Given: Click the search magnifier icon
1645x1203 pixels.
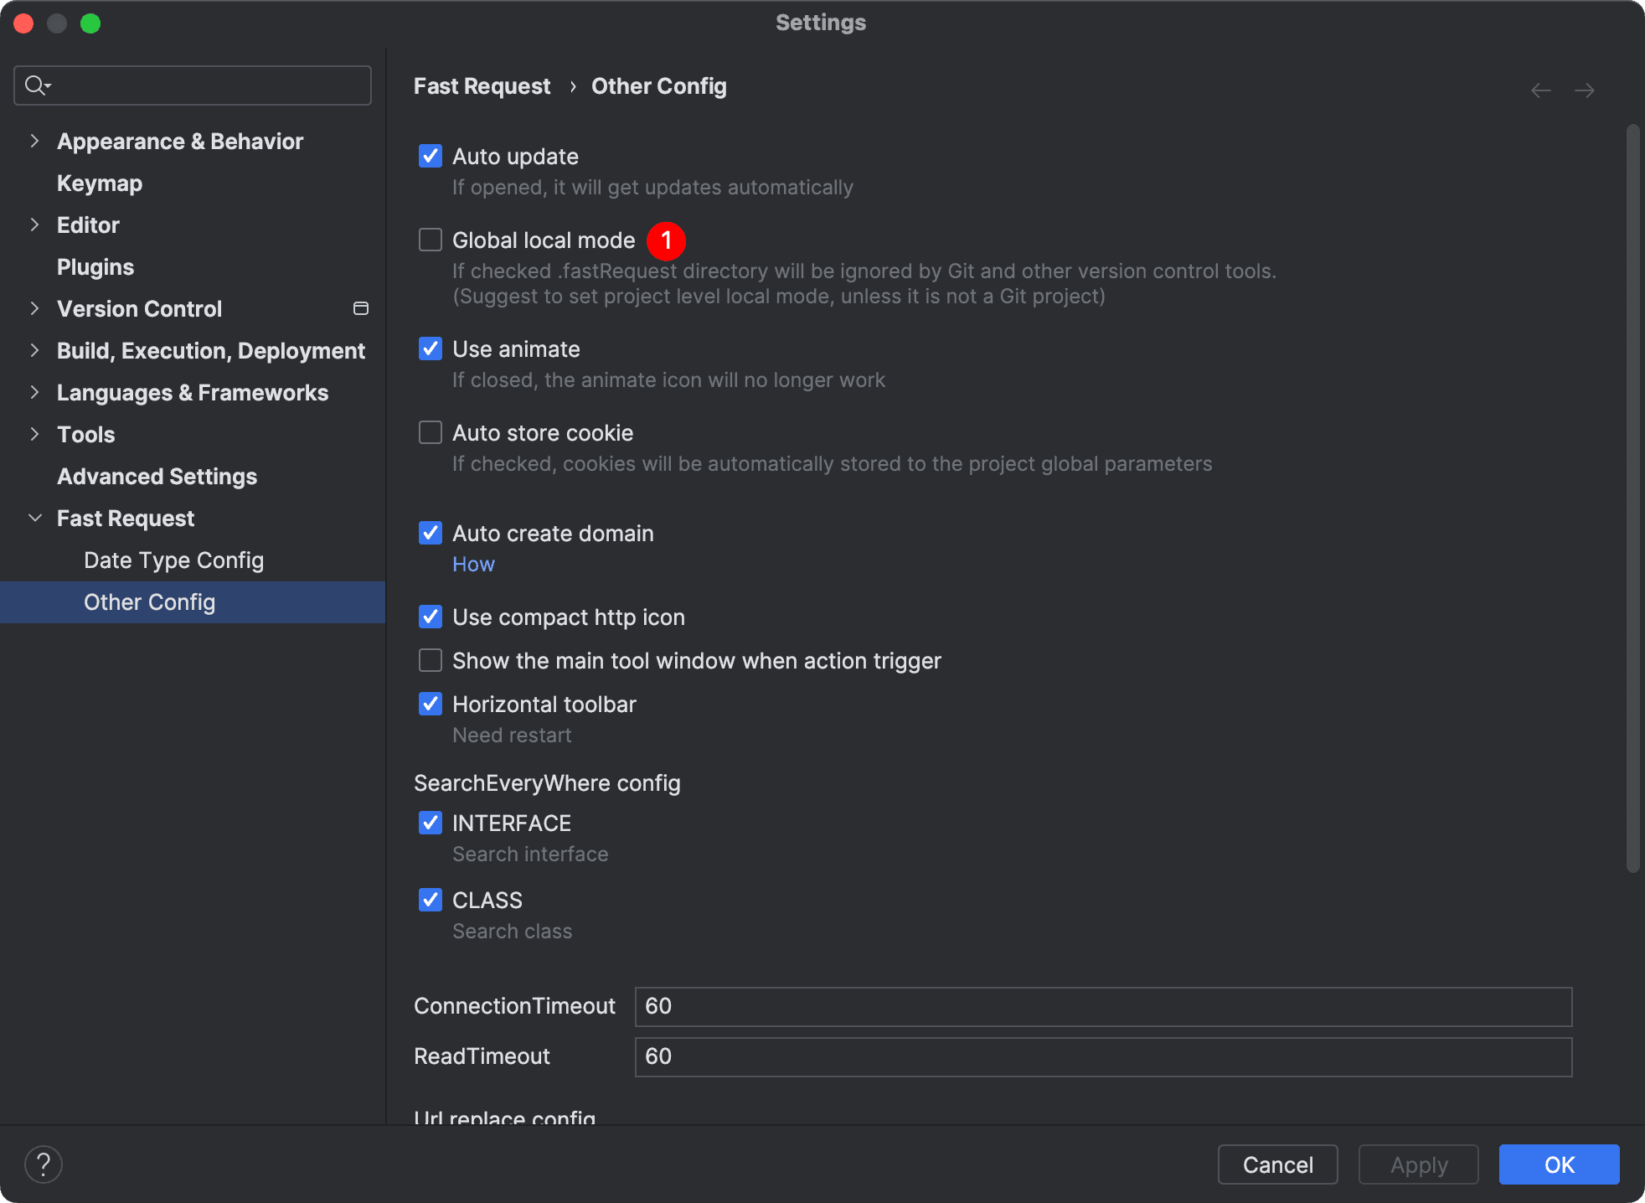Looking at the screenshot, I should pyautogui.click(x=36, y=85).
